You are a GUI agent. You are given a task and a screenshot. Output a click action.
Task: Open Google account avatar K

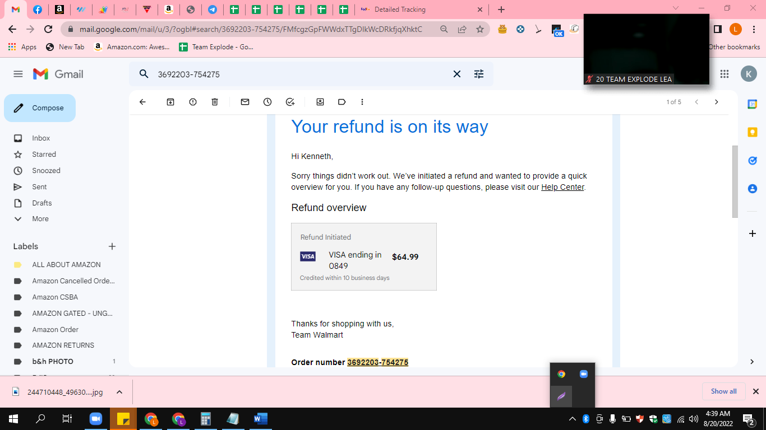[749, 74]
